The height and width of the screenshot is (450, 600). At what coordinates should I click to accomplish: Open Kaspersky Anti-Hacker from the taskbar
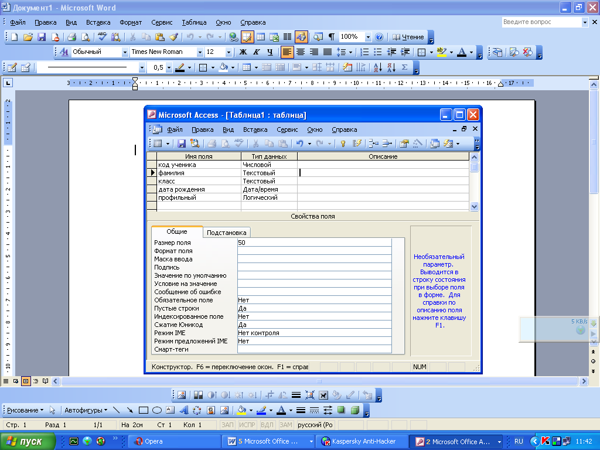point(362,441)
